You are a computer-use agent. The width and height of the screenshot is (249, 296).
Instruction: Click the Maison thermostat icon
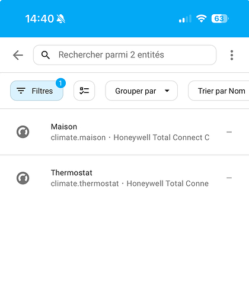23,132
